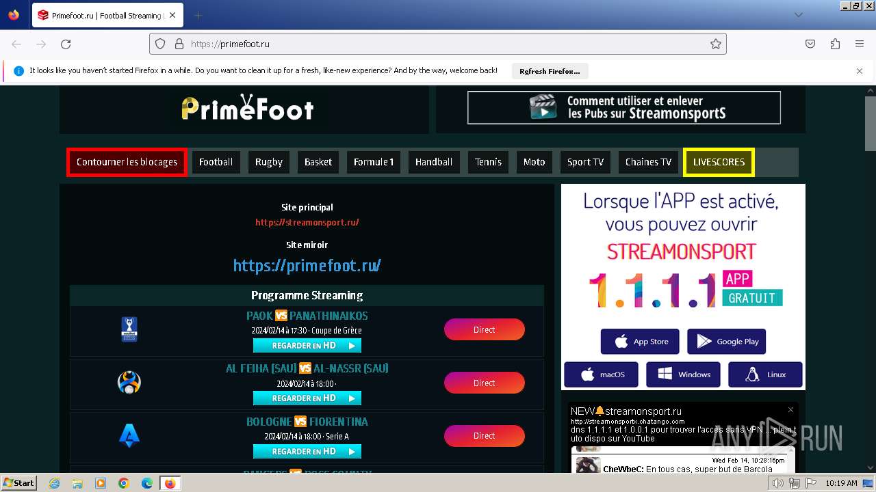The height and width of the screenshot is (492, 876).
Task: Close the Primefoot.ru browser tab
Action: (x=172, y=15)
